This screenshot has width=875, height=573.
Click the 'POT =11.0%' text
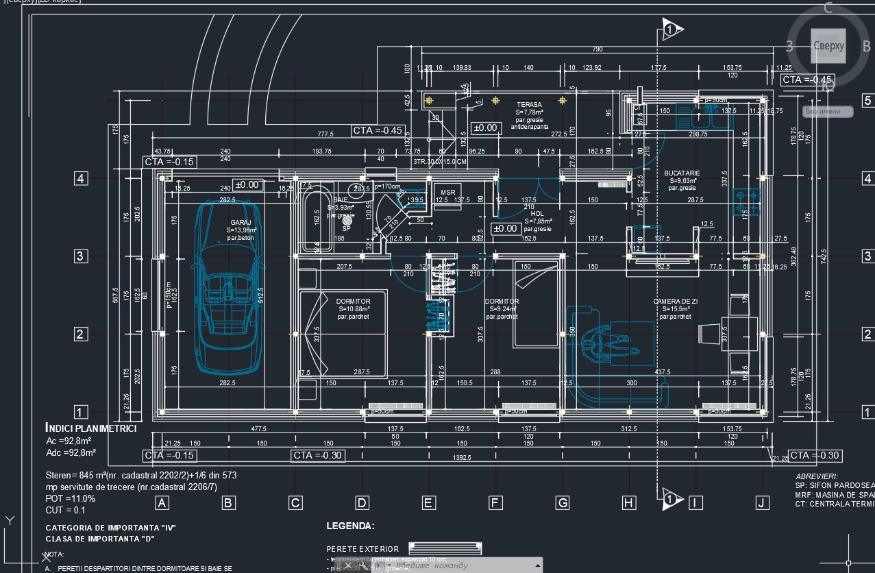[x=71, y=498]
